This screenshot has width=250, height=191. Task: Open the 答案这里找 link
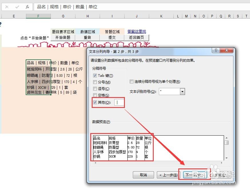[x=136, y=31]
